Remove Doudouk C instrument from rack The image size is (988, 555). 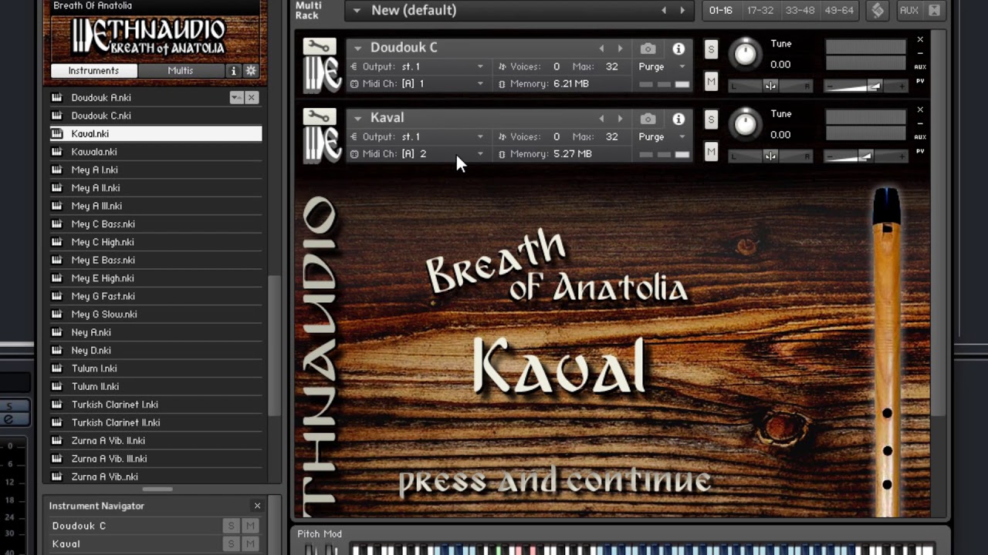[x=920, y=39]
